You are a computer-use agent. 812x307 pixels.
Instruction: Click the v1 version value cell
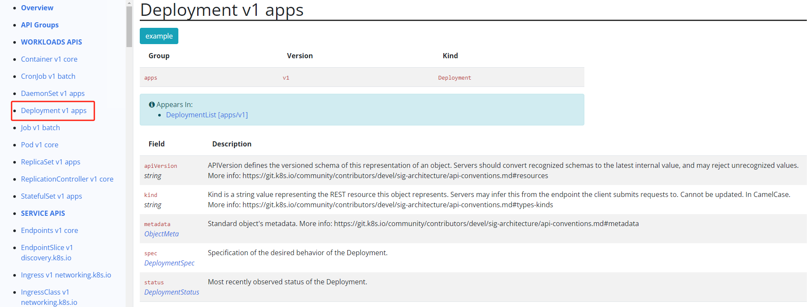[x=286, y=77]
